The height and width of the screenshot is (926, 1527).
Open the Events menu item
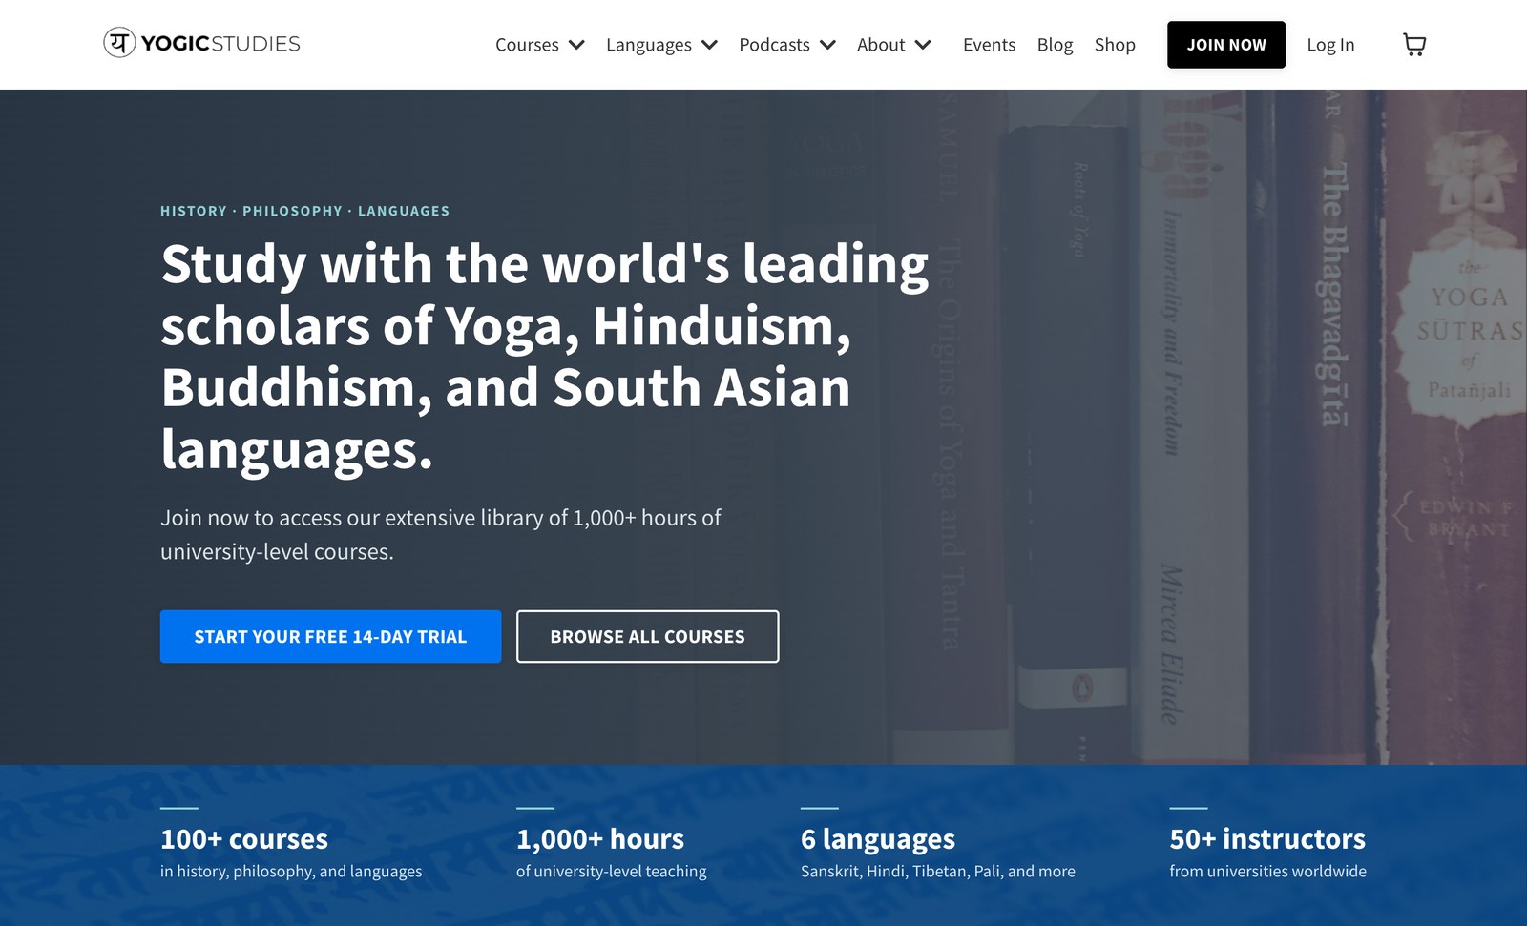[x=989, y=45]
